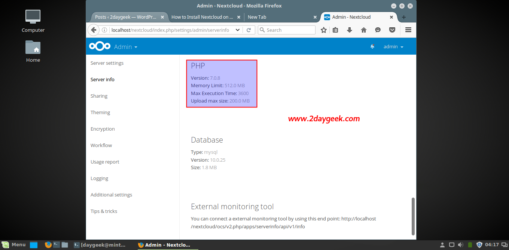Click the Upload max size 200.0 MB text
Image resolution: width=509 pixels, height=250 pixels.
(220, 101)
